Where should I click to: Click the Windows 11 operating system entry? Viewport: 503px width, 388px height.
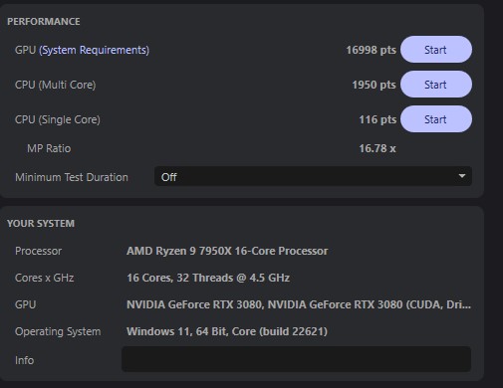(227, 331)
